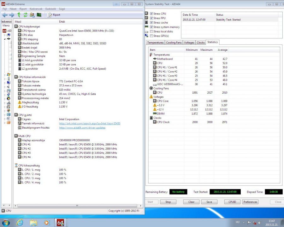This screenshot has height=227, width=284.
Task: Expand the Display node triangle in the sidebar
Action: coord(5,83)
